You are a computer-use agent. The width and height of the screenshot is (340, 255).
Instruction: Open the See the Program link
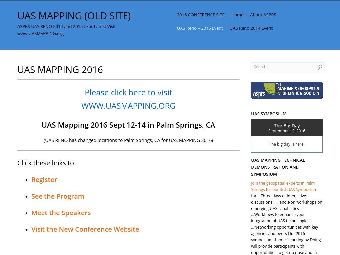[58, 196]
